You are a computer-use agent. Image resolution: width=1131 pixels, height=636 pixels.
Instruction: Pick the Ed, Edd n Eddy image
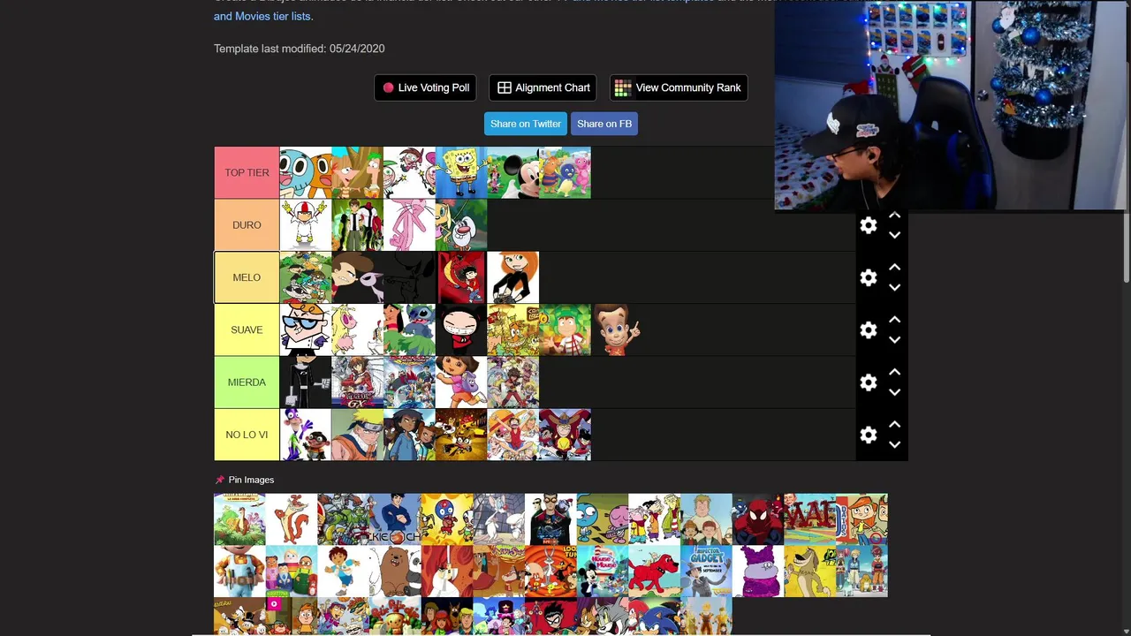point(655,519)
